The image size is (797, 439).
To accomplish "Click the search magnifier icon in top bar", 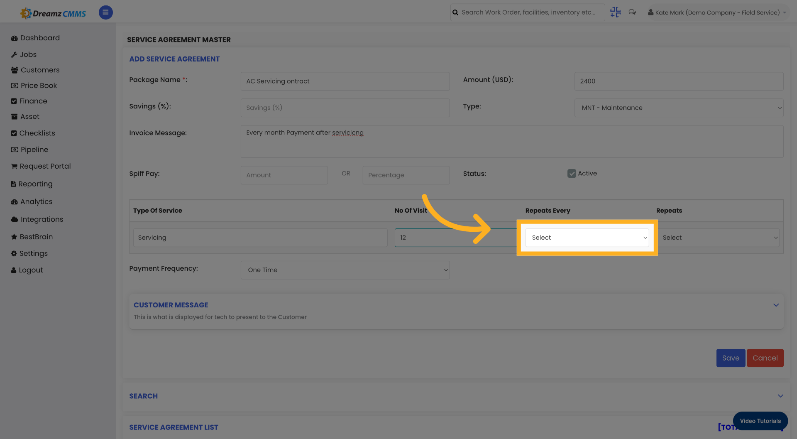I will coord(455,12).
